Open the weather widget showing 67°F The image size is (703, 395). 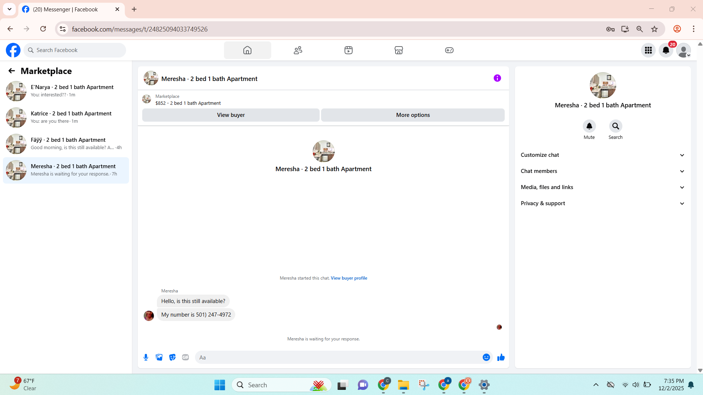coord(23,385)
